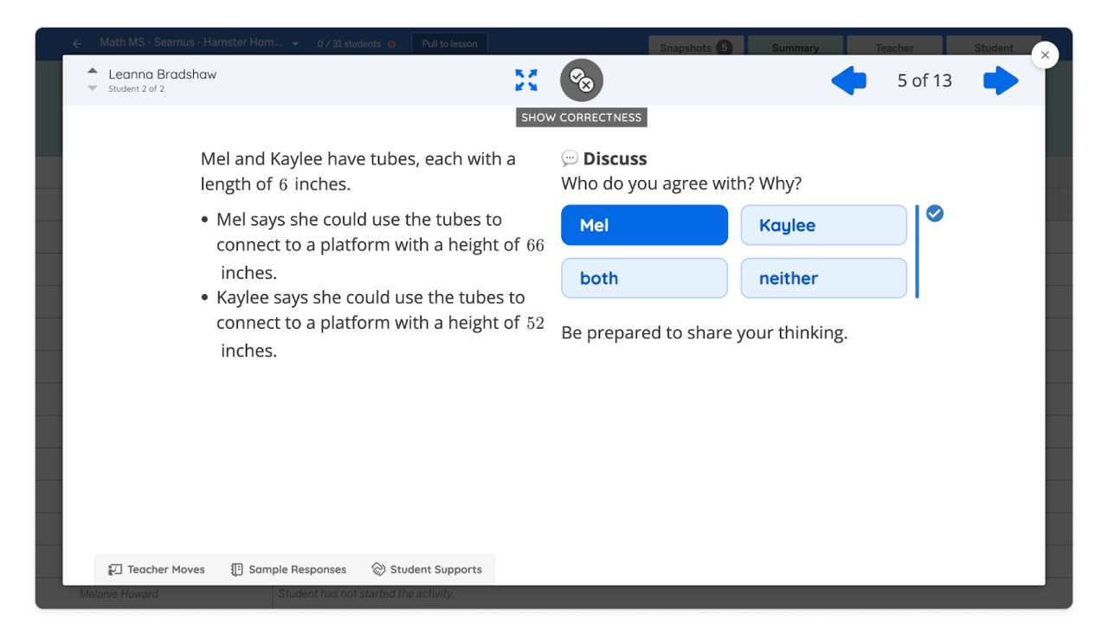Open the Sample Responses panel

pos(288,569)
